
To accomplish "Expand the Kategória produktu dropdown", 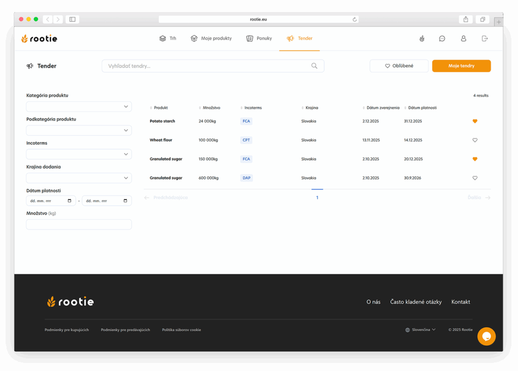I will [x=79, y=107].
